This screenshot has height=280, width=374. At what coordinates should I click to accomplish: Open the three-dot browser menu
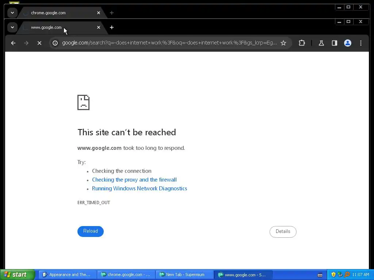tap(360, 43)
